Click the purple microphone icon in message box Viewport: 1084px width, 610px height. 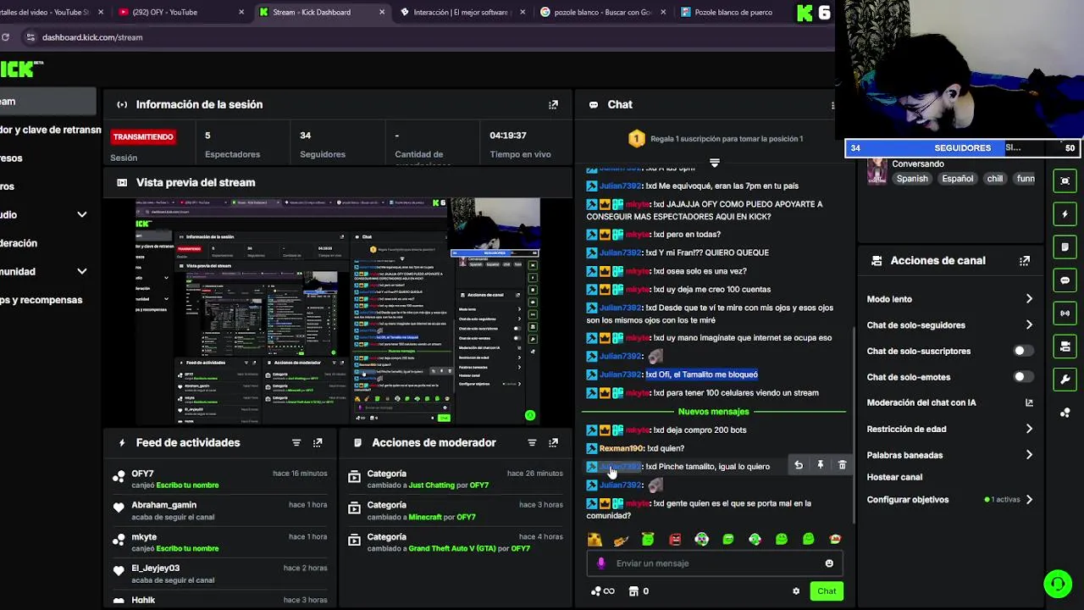(x=601, y=563)
